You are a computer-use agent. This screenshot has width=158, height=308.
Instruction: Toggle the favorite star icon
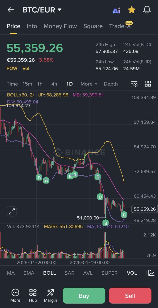pyautogui.click(x=132, y=10)
